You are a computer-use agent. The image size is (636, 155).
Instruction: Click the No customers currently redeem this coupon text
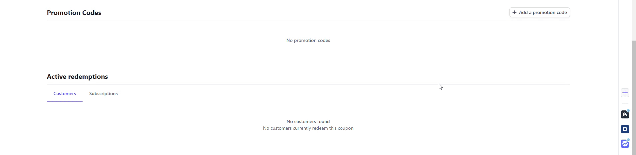pyautogui.click(x=308, y=128)
